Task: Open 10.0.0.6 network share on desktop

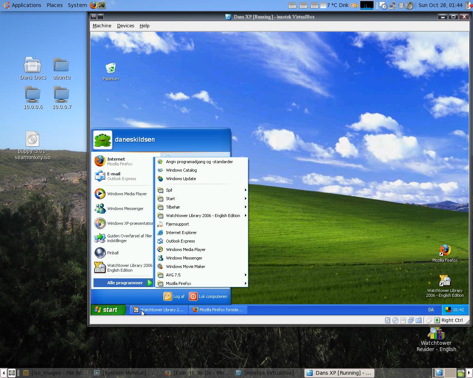Action: tap(33, 98)
